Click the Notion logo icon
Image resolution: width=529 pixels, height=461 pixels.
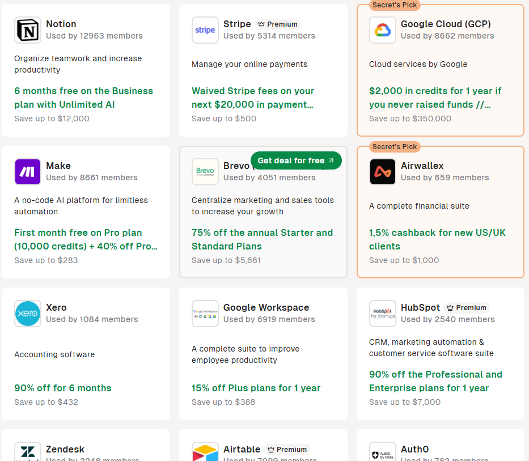click(x=28, y=30)
